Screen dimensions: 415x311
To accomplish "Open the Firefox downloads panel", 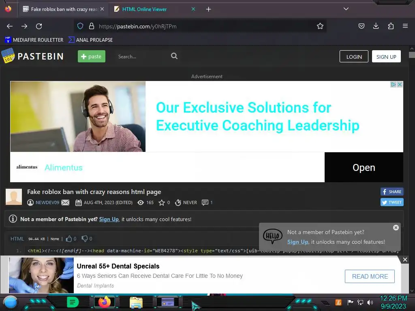I will tap(376, 26).
